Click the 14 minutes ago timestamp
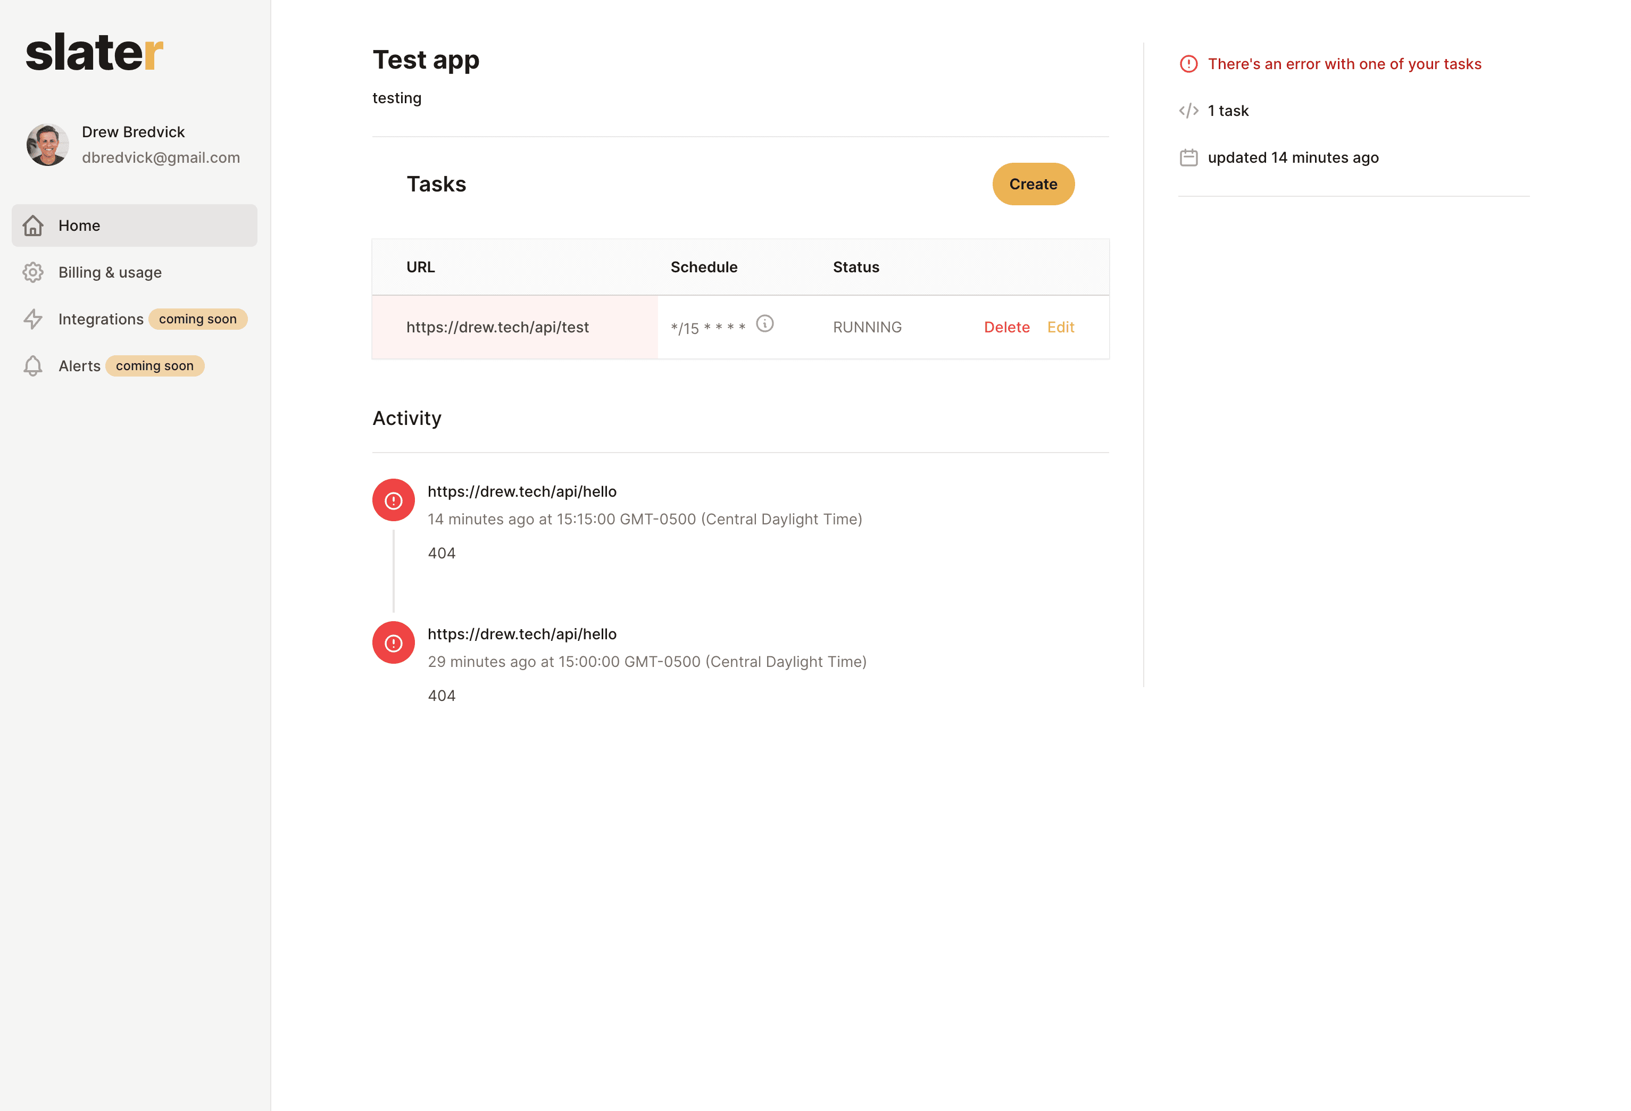Viewport: 1631px width, 1111px height. pyautogui.click(x=645, y=520)
